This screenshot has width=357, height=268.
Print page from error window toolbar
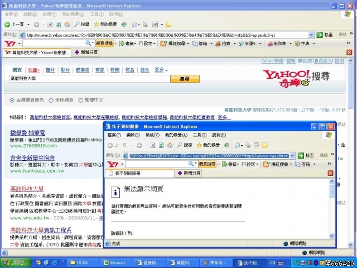pyautogui.click(x=248, y=145)
